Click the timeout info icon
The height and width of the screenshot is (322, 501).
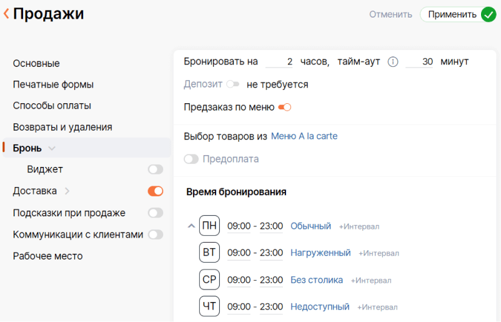pyautogui.click(x=393, y=62)
